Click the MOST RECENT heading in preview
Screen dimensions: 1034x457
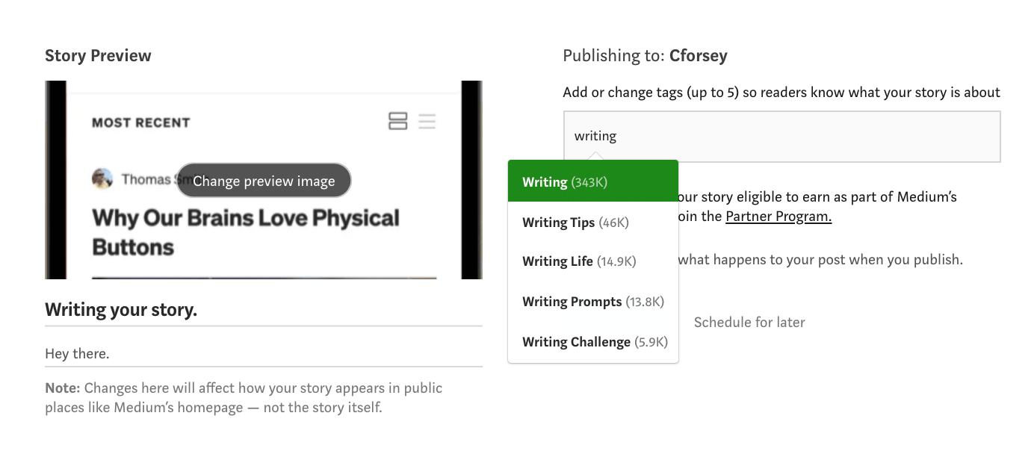141,122
